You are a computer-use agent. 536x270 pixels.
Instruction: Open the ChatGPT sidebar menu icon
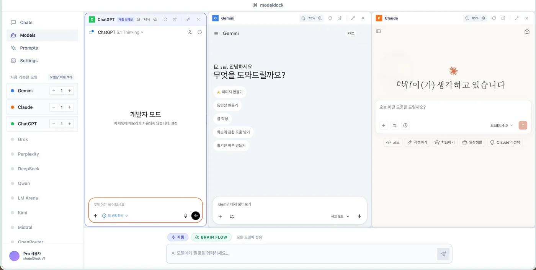click(91, 32)
